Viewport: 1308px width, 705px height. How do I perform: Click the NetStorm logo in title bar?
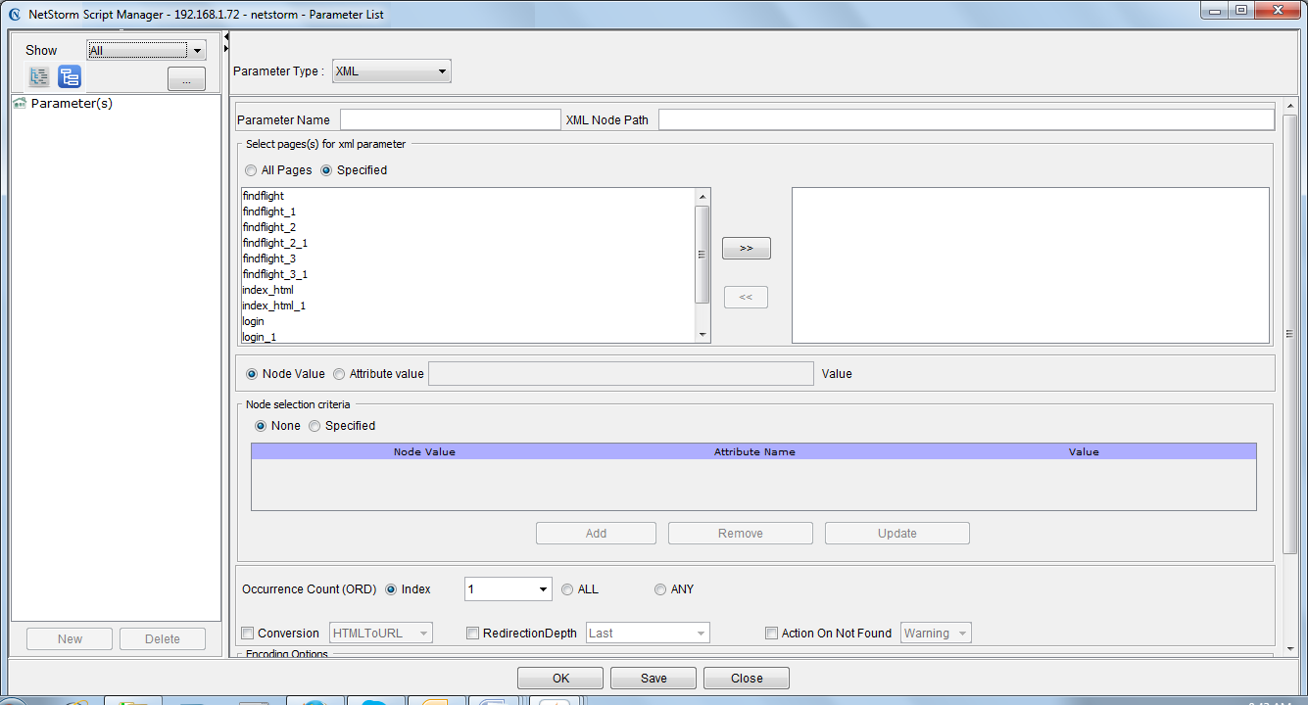(15, 15)
